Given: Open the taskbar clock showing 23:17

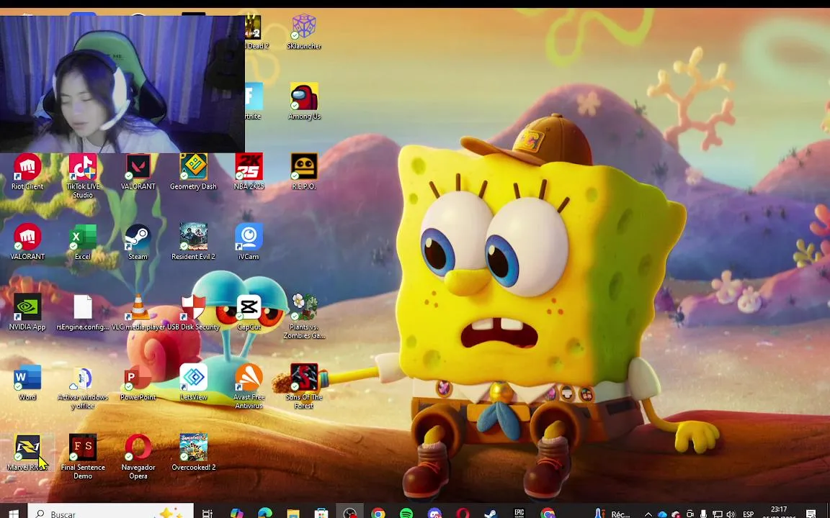Looking at the screenshot, I should pyautogui.click(x=779, y=513).
